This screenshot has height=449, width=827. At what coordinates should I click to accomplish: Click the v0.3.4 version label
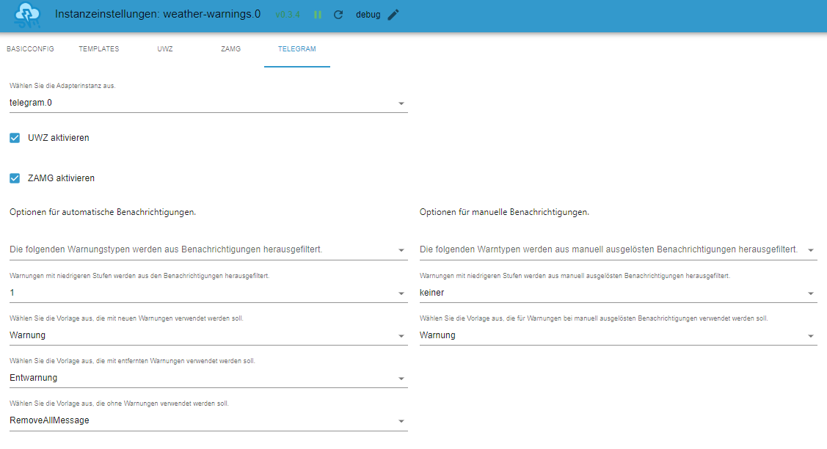click(287, 15)
